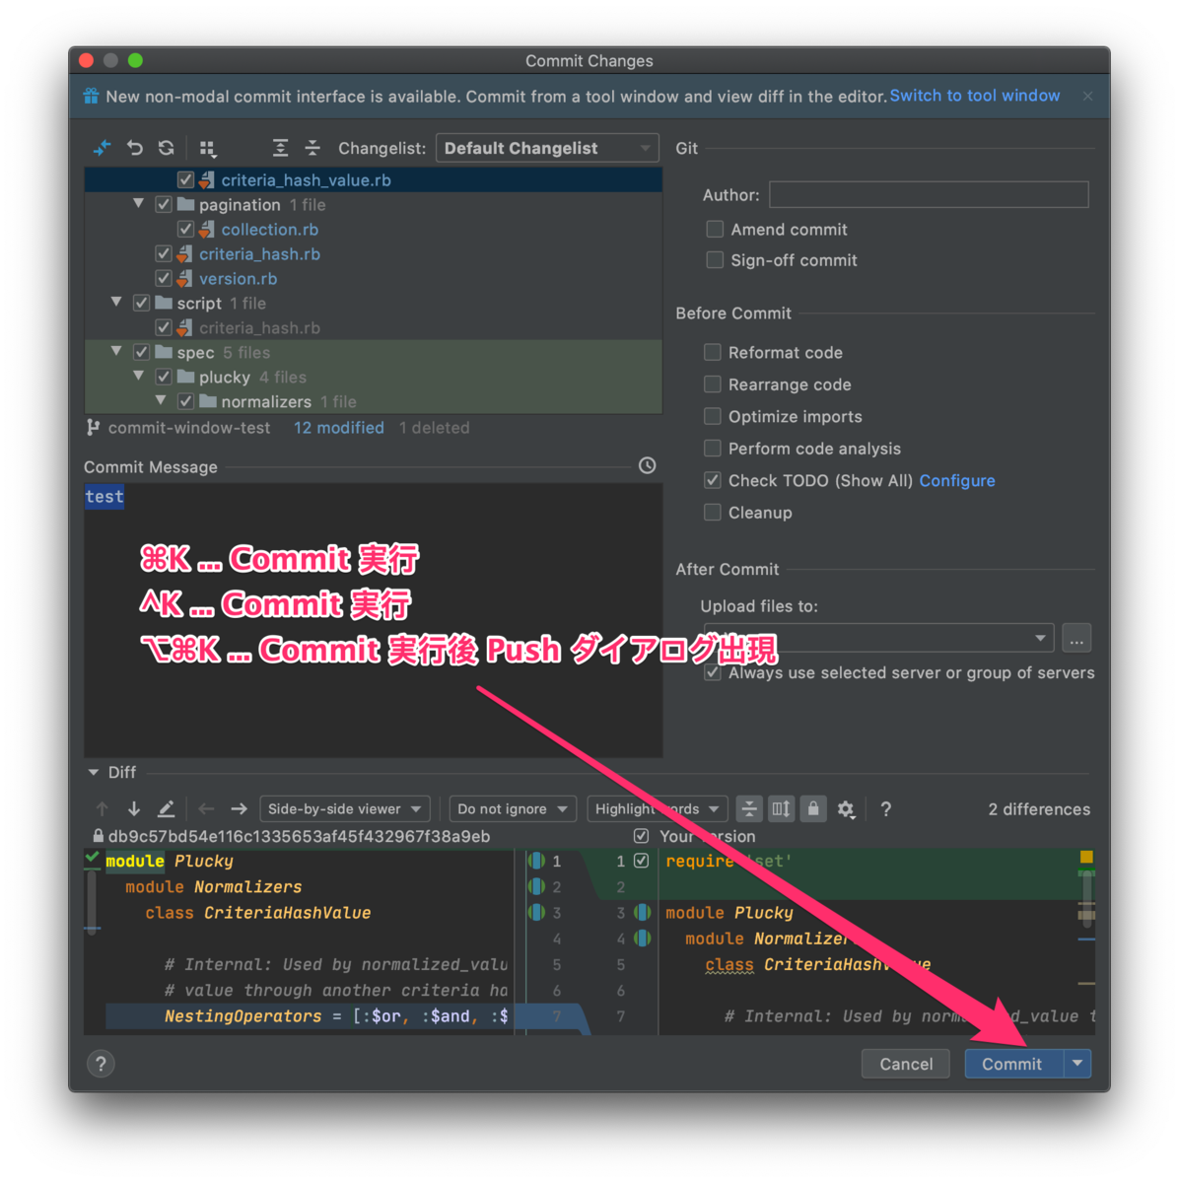Uncheck the require 'set' line checkbox in diff
Screen dimensions: 1179x1183
point(642,861)
